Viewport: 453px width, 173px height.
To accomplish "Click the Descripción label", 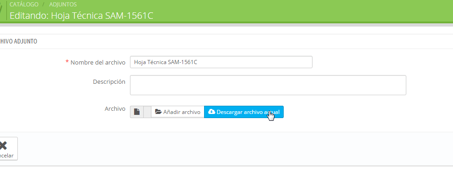I will pos(109,82).
